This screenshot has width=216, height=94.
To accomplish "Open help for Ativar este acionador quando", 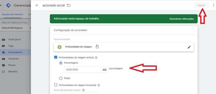I will (x=83, y=90).
